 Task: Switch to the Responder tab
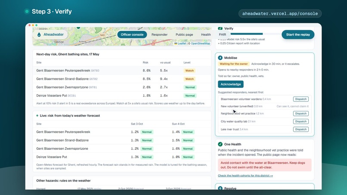tap(159, 34)
